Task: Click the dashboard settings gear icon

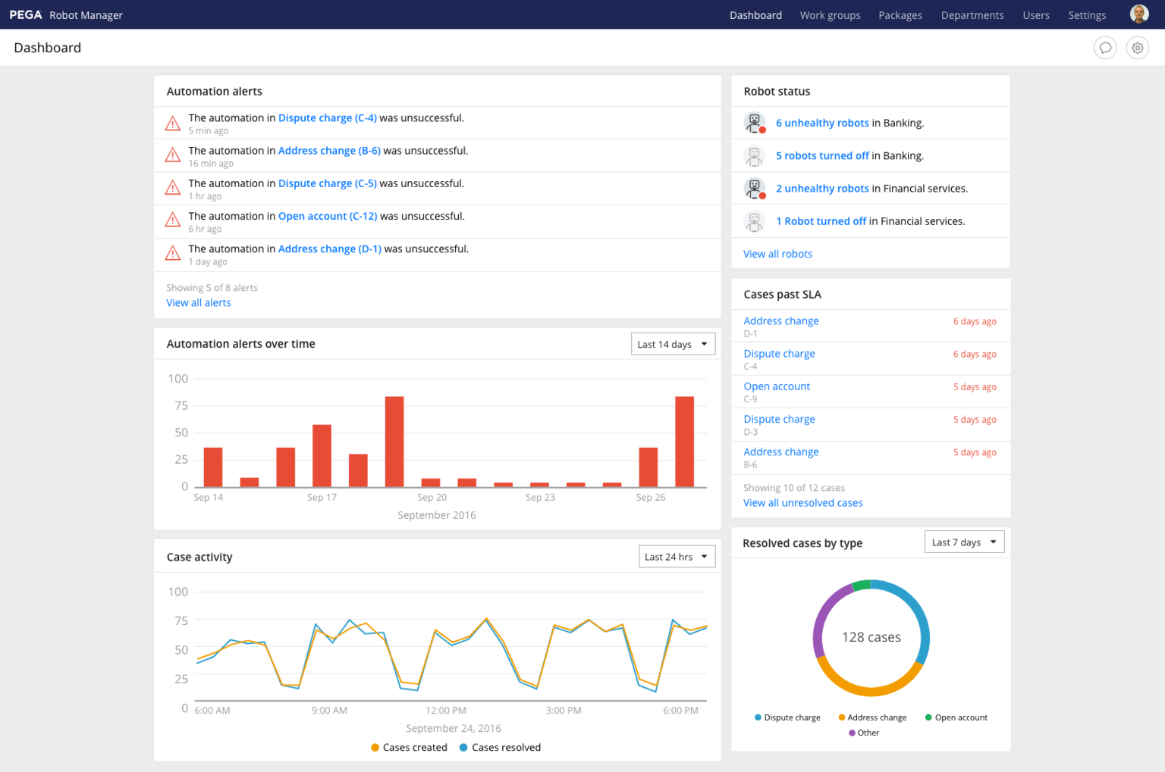Action: click(x=1137, y=48)
